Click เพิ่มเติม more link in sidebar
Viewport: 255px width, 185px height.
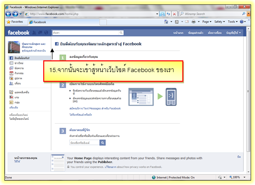click(x=14, y=107)
